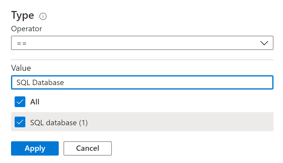
Task: Select the 'SQL database (1)' option label
Action: [x=59, y=123]
